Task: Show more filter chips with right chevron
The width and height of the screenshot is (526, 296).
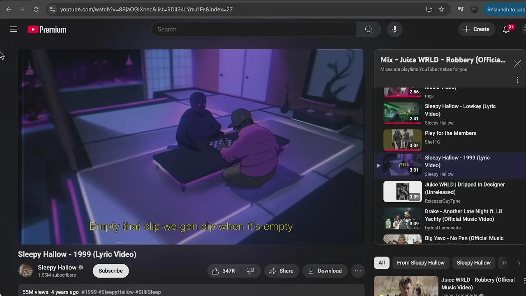Action: 519,263
